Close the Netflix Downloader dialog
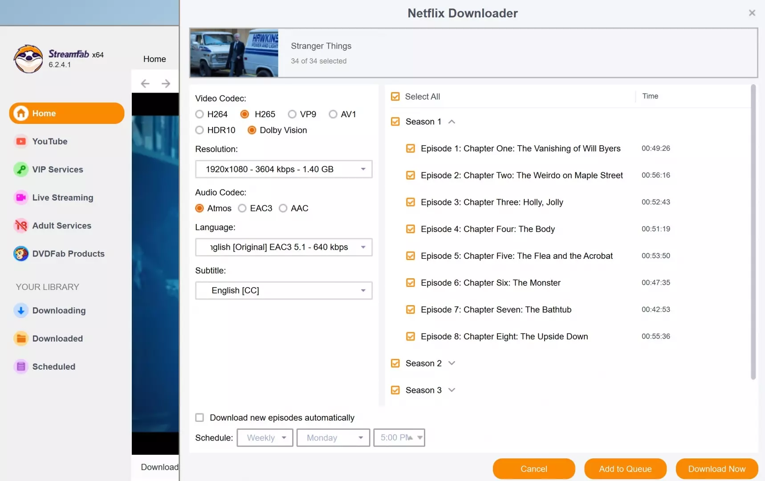 752,13
